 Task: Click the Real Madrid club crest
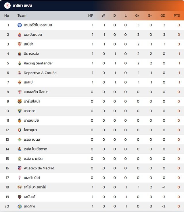[20, 158]
